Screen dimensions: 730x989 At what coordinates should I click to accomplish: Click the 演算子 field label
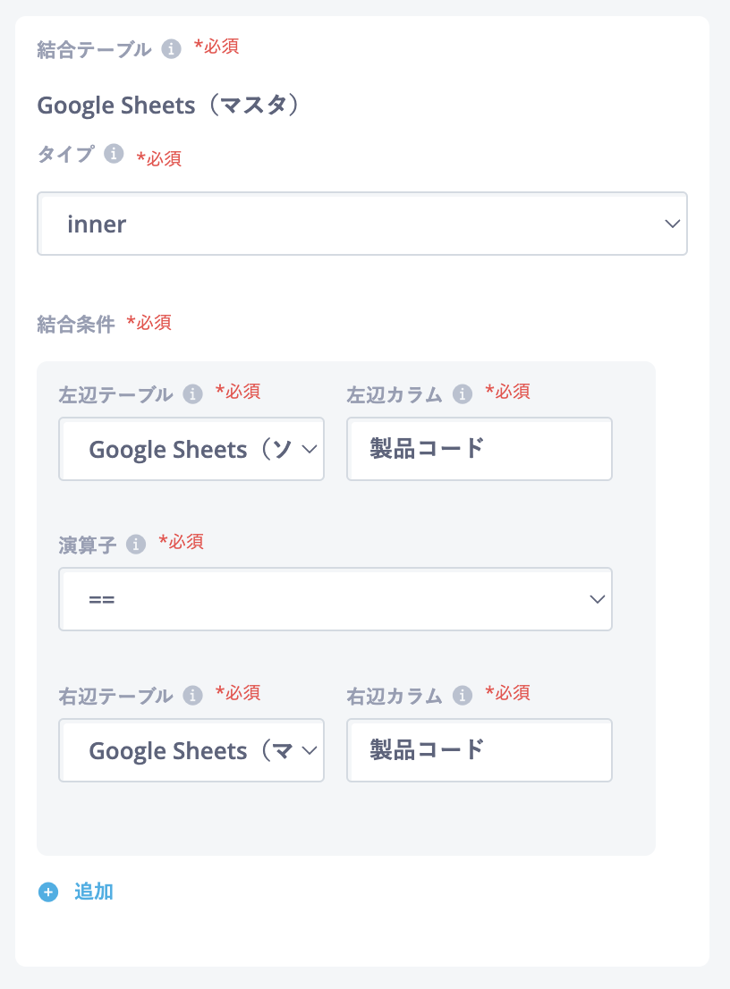(x=87, y=545)
